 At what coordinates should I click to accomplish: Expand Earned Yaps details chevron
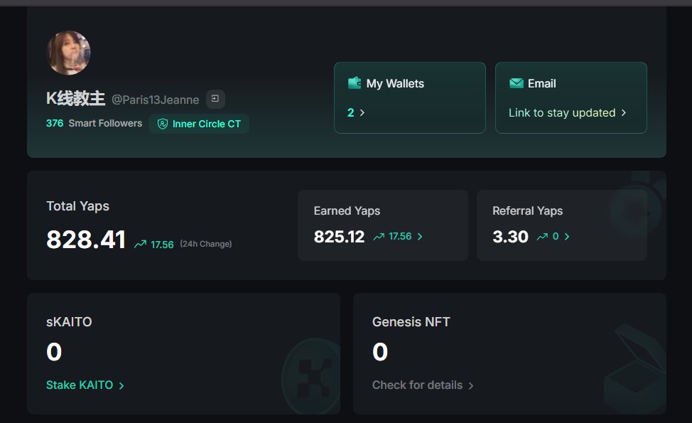pyautogui.click(x=420, y=237)
